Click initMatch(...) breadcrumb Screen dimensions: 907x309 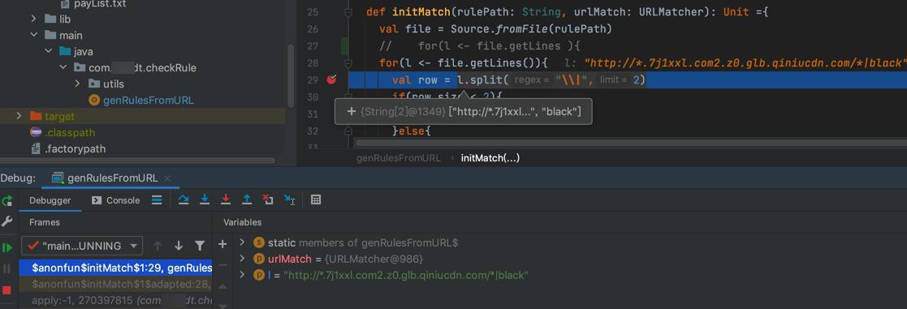pos(490,157)
